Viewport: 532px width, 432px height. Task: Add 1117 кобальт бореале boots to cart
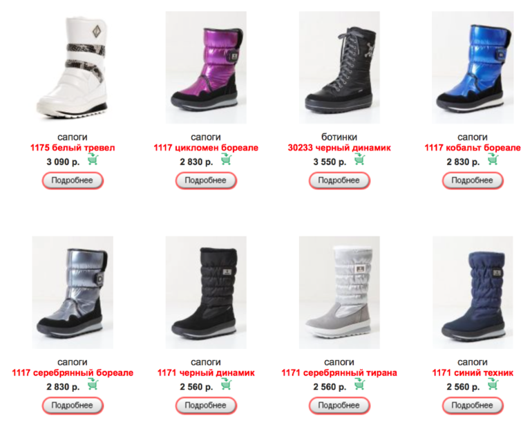[x=493, y=159]
